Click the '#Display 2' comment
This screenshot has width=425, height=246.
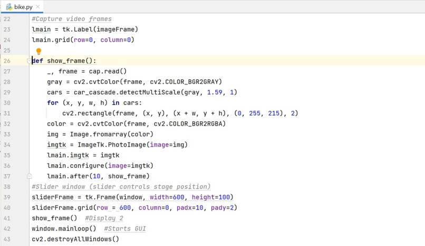coord(104,219)
